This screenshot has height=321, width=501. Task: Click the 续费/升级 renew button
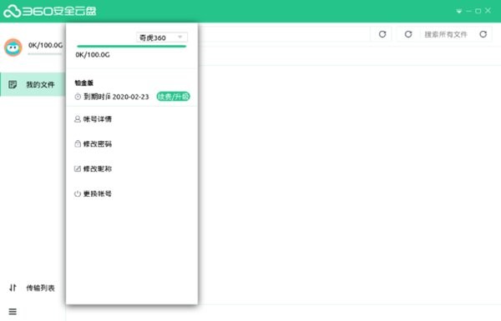point(173,97)
